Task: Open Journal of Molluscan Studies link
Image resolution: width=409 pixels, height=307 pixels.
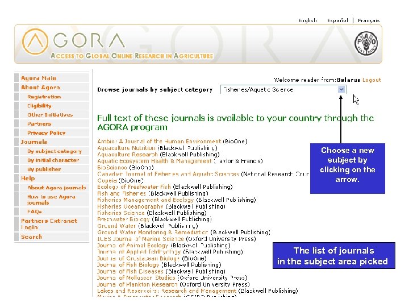Action: click(136, 278)
